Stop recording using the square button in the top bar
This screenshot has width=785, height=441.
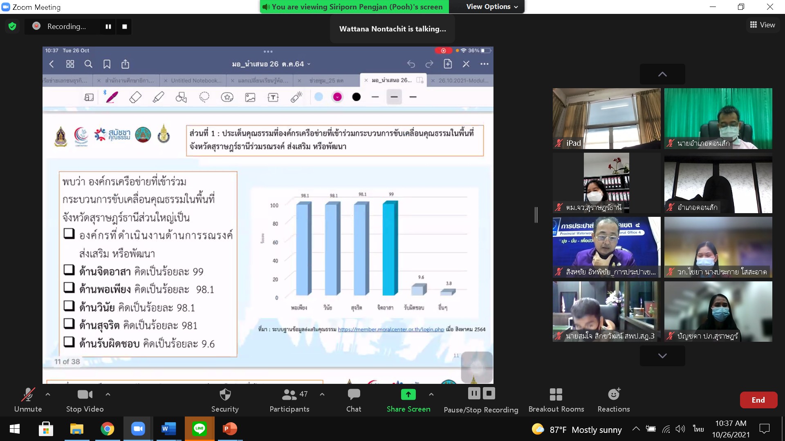coord(125,27)
